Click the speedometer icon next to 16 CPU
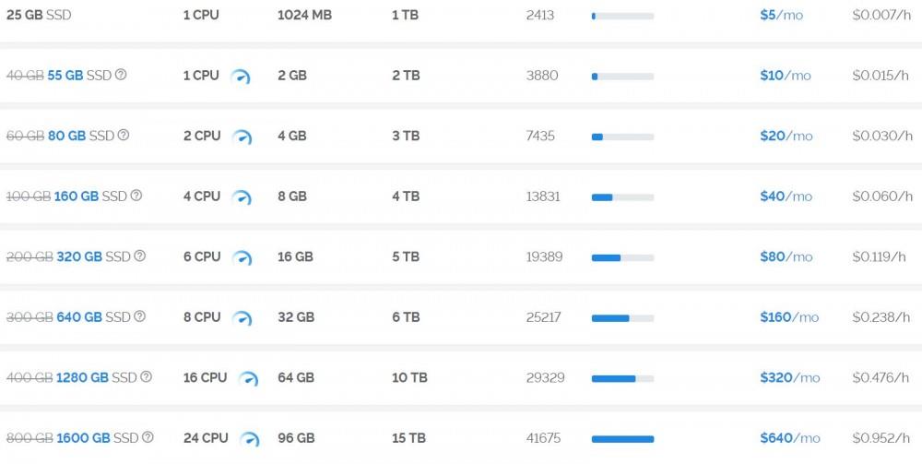 coord(248,379)
